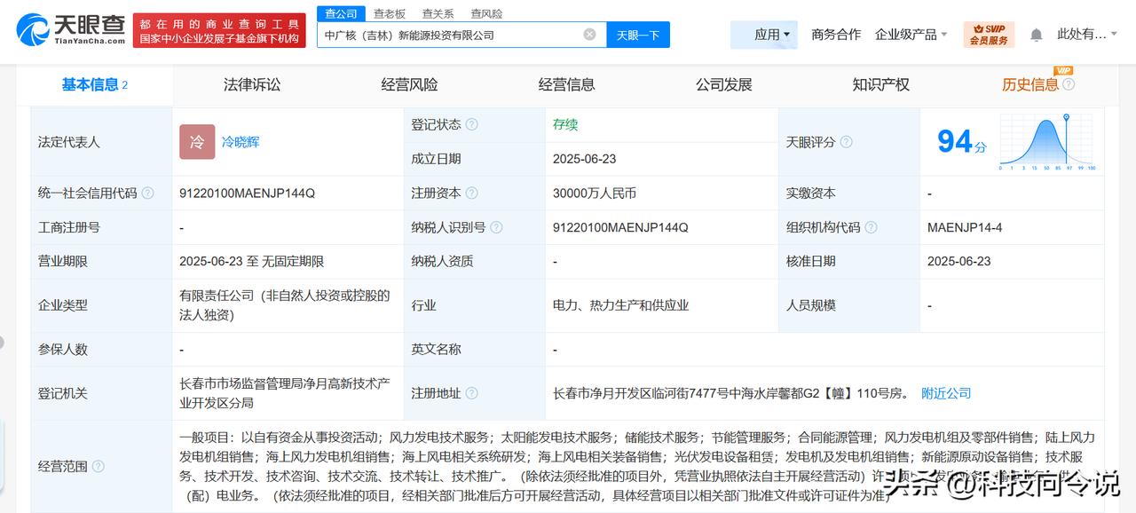Open notifications bell icon
Viewport: 1136px width, 513px height.
[1036, 35]
